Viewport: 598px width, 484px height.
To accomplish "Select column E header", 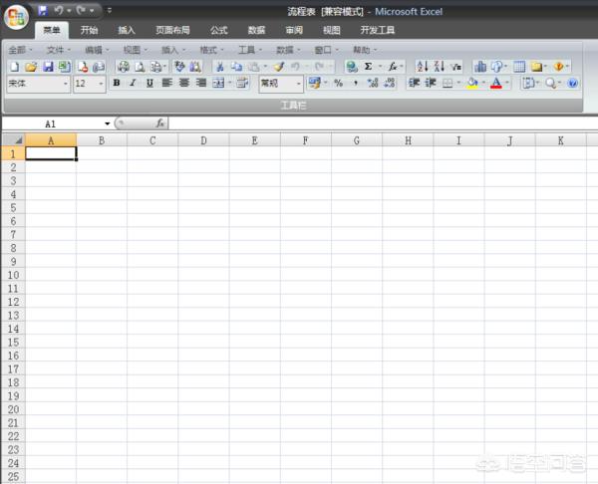I will [254, 140].
